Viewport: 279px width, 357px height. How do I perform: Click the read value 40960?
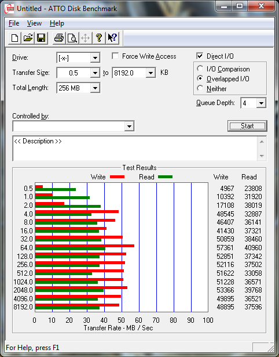[x=253, y=247]
